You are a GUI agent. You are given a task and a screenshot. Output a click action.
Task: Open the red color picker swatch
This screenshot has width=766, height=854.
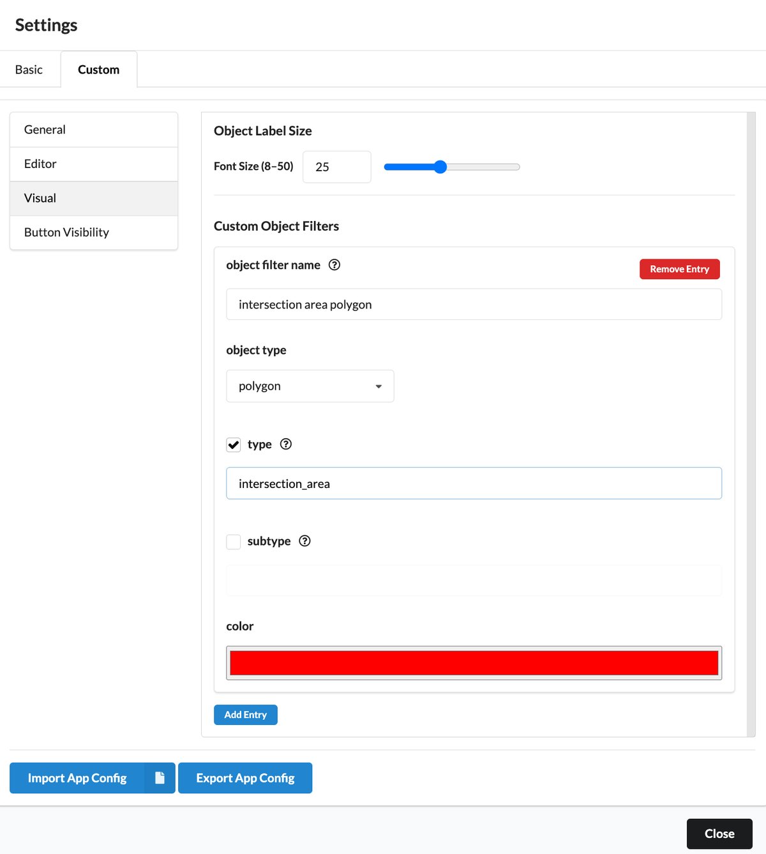point(474,663)
